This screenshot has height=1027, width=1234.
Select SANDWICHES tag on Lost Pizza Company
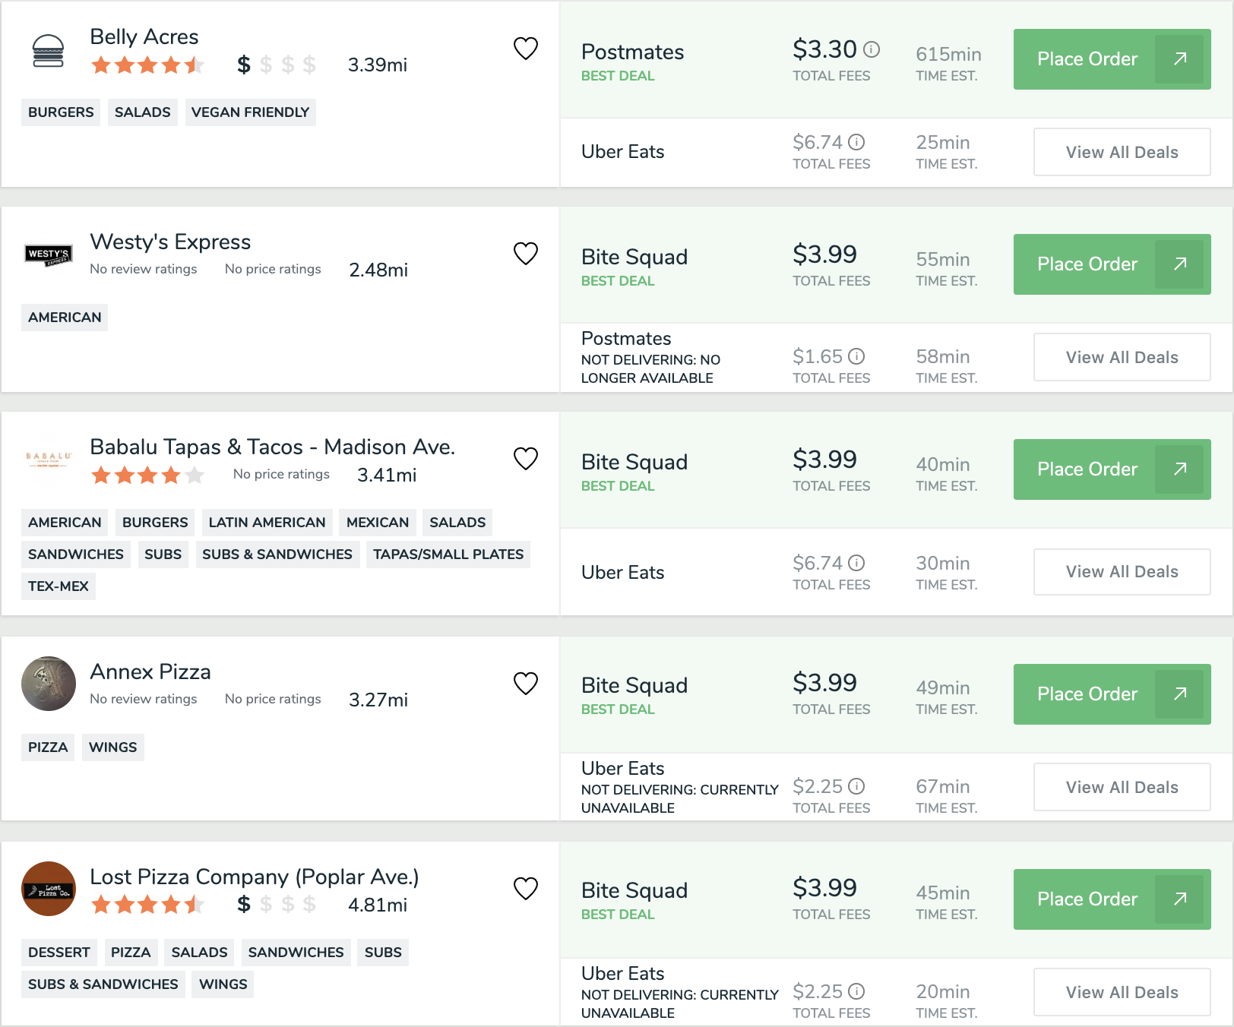point(296,953)
